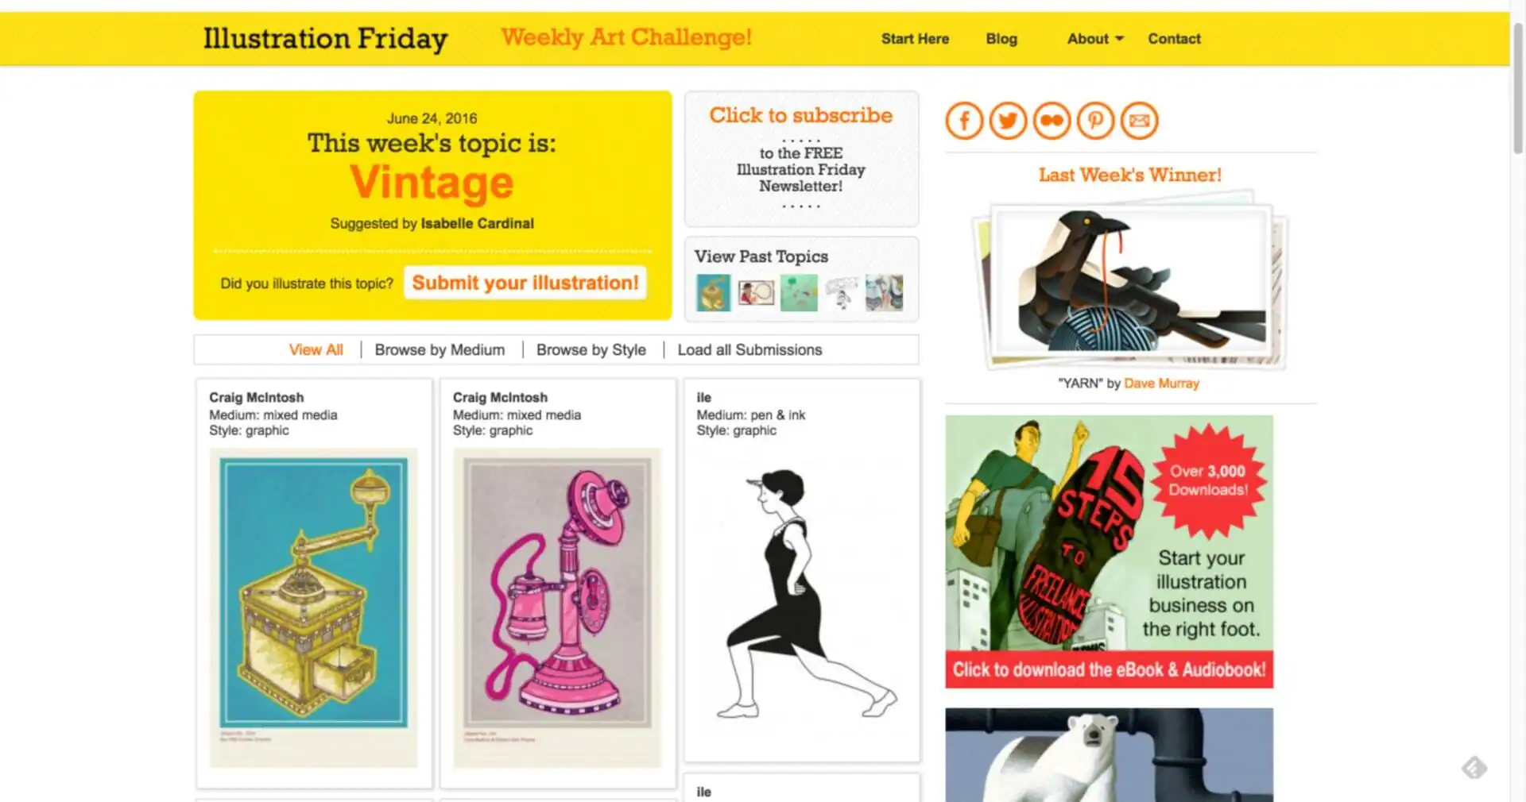Open the About dropdown menu
Image resolution: width=1526 pixels, height=802 pixels.
1090,38
